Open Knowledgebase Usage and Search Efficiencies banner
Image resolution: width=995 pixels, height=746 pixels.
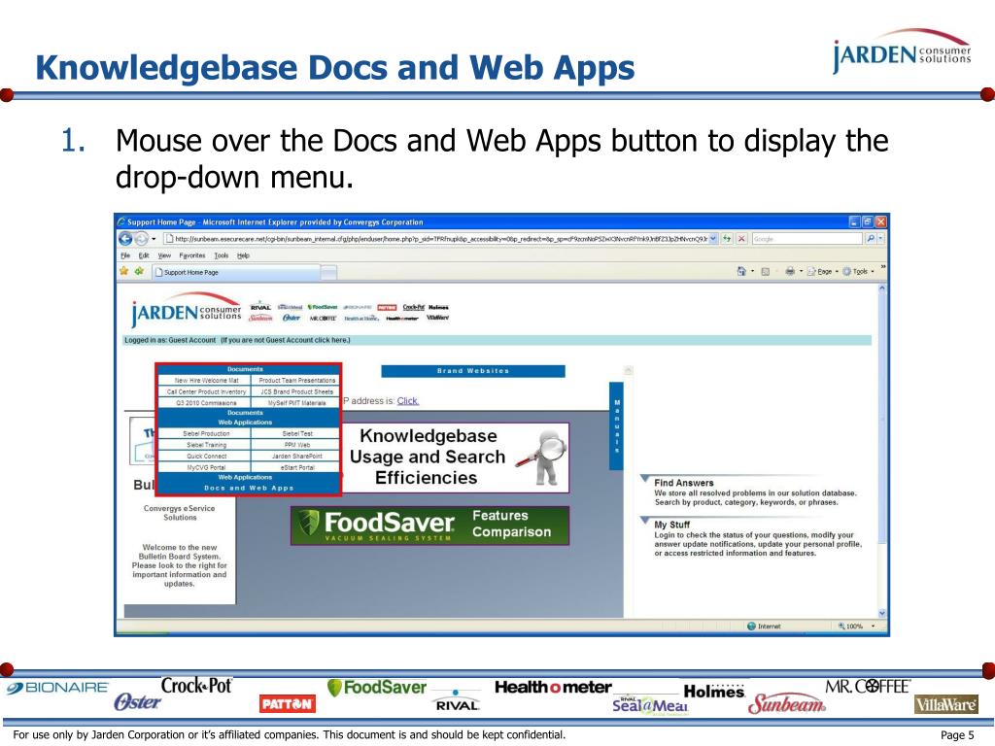[455, 458]
